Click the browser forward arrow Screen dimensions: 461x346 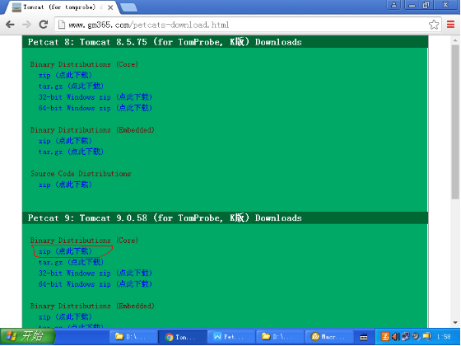point(26,25)
